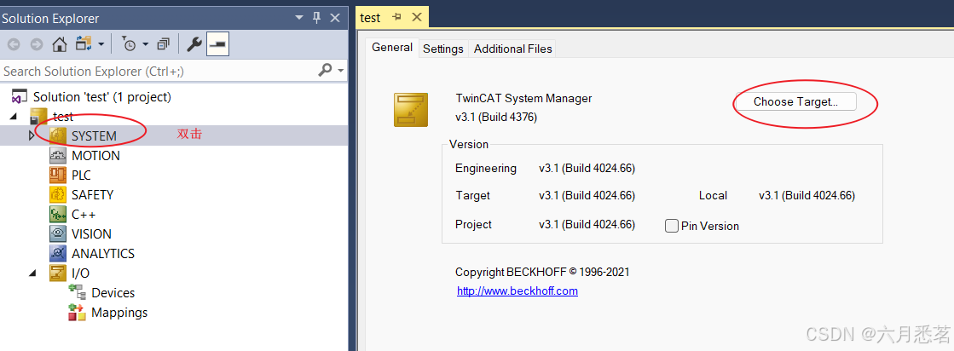954x351 pixels.
Task: Collapse the I/O node
Action: [32, 273]
